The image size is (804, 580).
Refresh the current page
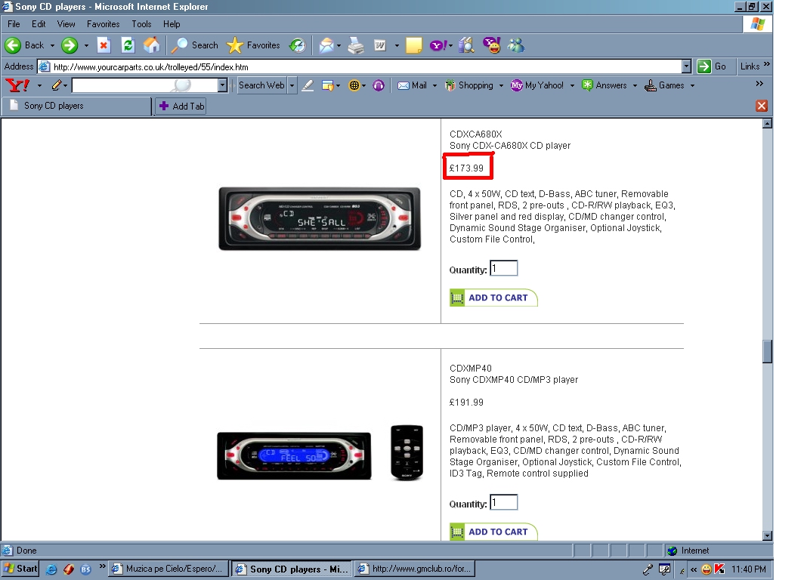(128, 45)
